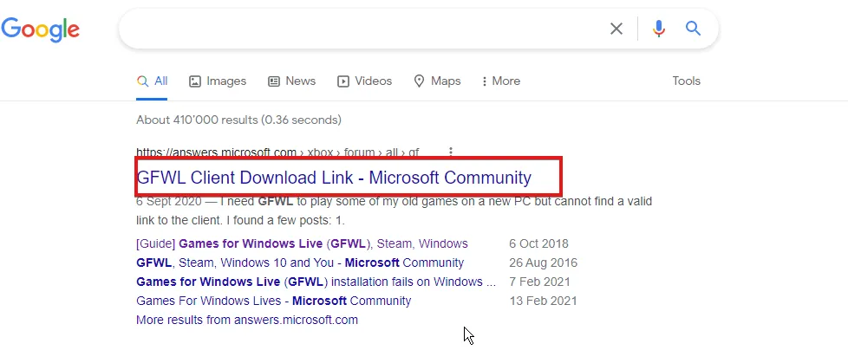The image size is (848, 363).
Task: Click the Google logo
Action: tap(40, 29)
